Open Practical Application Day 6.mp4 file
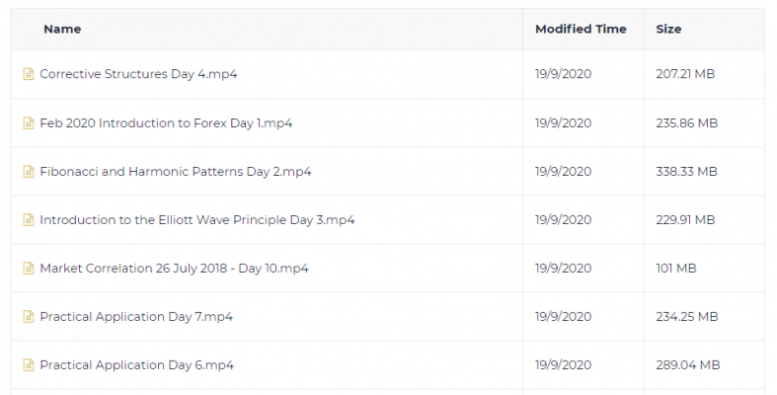The image size is (777, 395). (137, 365)
